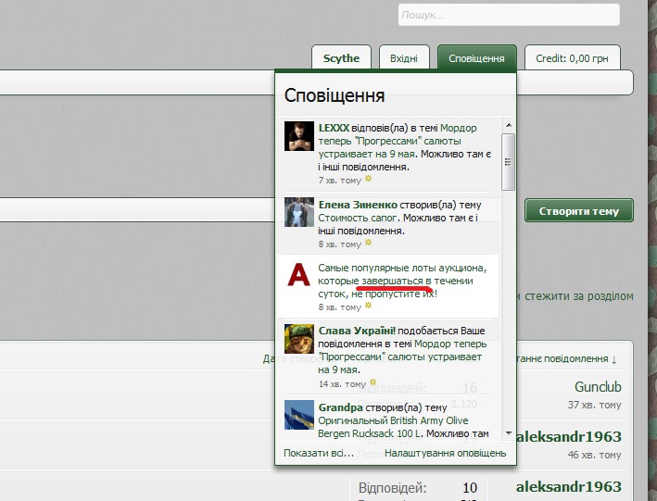This screenshot has height=501, width=657.
Task: Open Елена Зиненко's avatar image
Action: 299,212
